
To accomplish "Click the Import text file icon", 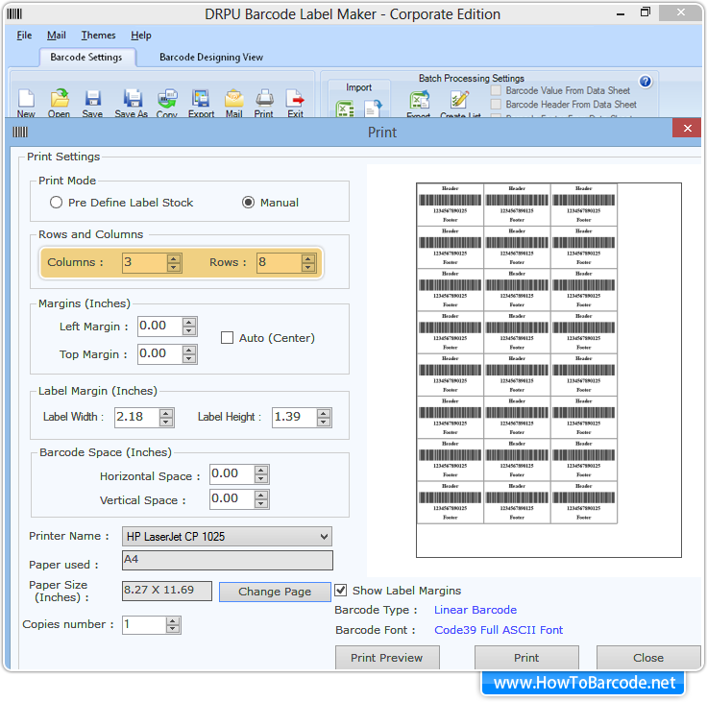I will [373, 109].
